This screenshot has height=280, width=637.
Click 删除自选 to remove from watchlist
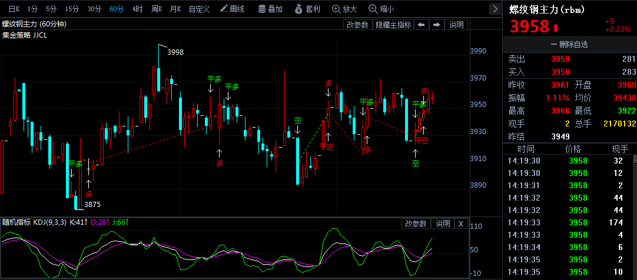click(x=569, y=44)
